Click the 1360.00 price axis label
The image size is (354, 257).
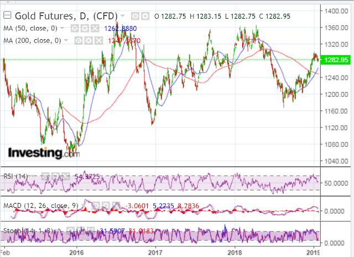[x=336, y=28]
